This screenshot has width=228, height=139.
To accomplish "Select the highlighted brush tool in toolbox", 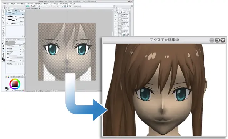I will pos(3,33).
